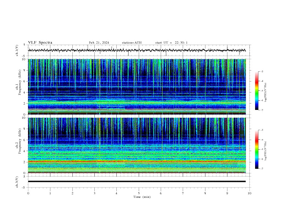Screen dimensions: 281x217
Task: Click time axis tick label "3"
Action: (x=94, y=193)
